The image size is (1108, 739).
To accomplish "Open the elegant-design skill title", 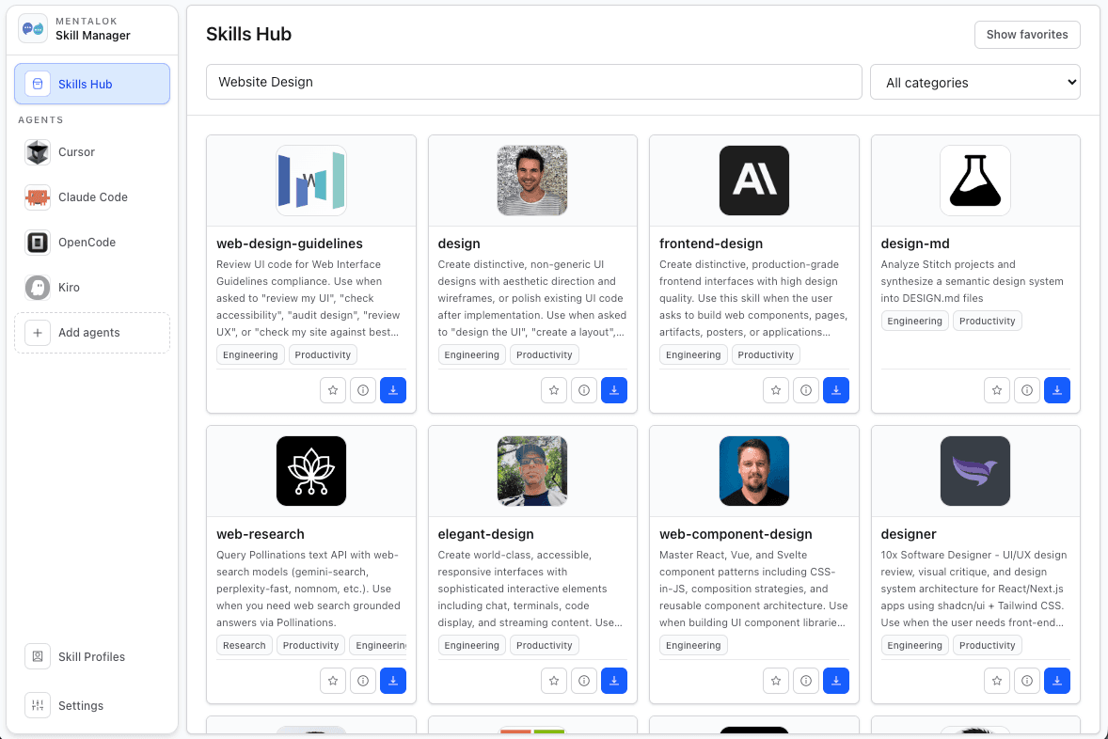I will [x=485, y=534].
